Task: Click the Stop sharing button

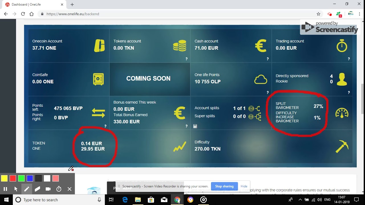Action: 224,186
